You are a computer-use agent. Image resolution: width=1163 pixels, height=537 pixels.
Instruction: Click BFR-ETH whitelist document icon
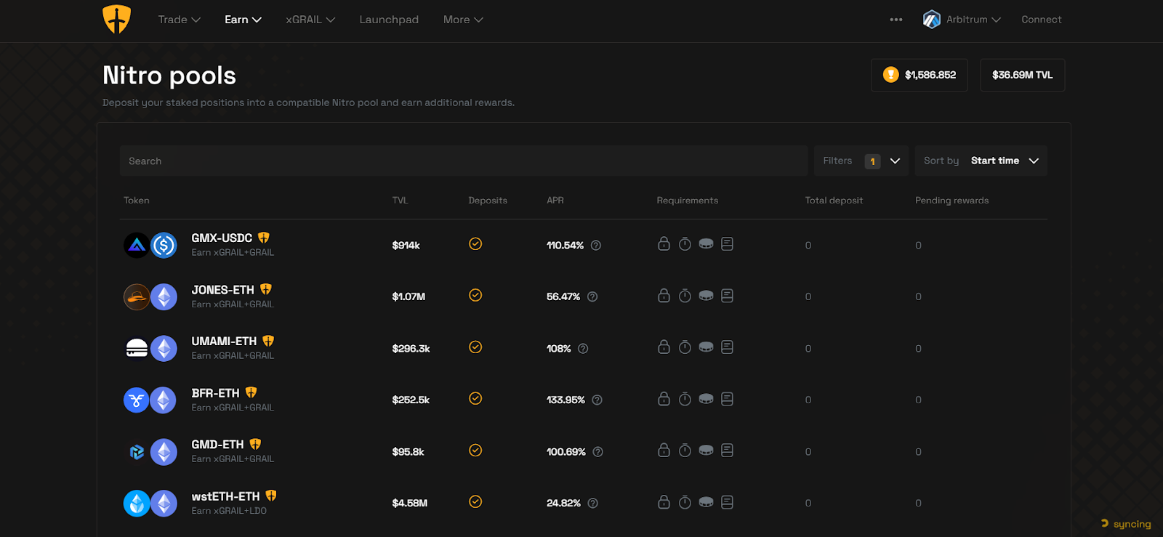point(727,398)
